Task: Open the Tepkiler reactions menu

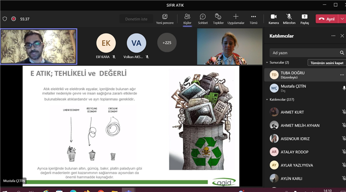Action: tap(218, 19)
